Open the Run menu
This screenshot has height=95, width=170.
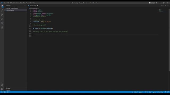[24, 3]
